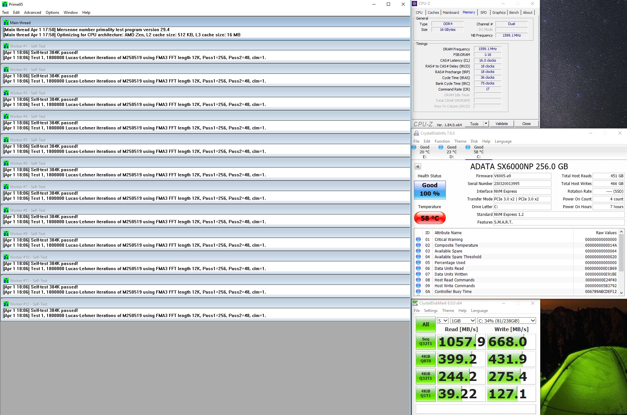The height and width of the screenshot is (415, 627).
Task: Click the previous disk arrow in CrystalDiskInfo
Action: point(418,166)
